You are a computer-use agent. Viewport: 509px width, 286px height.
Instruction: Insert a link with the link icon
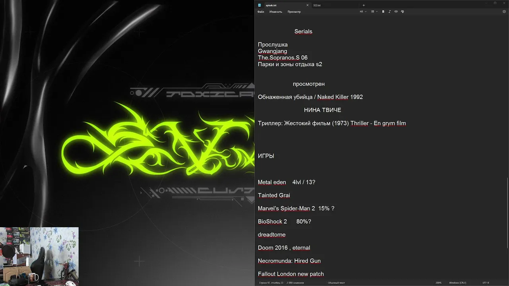click(396, 12)
